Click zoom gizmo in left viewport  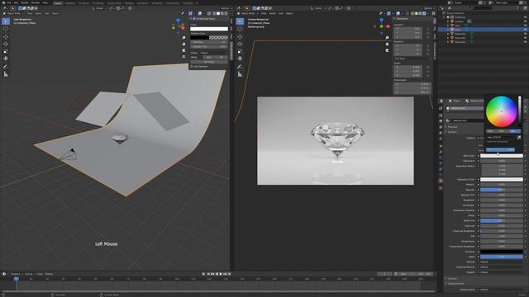click(x=183, y=38)
